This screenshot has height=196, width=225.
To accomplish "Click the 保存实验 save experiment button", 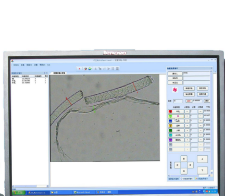I will 203,88.
